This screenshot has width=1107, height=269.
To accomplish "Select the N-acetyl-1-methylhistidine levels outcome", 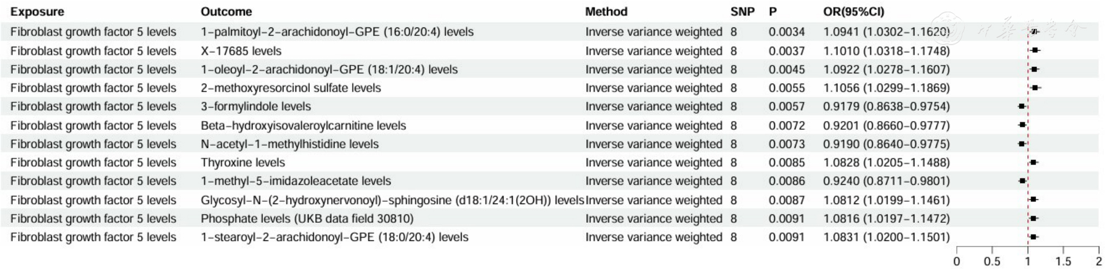I will 289,144.
